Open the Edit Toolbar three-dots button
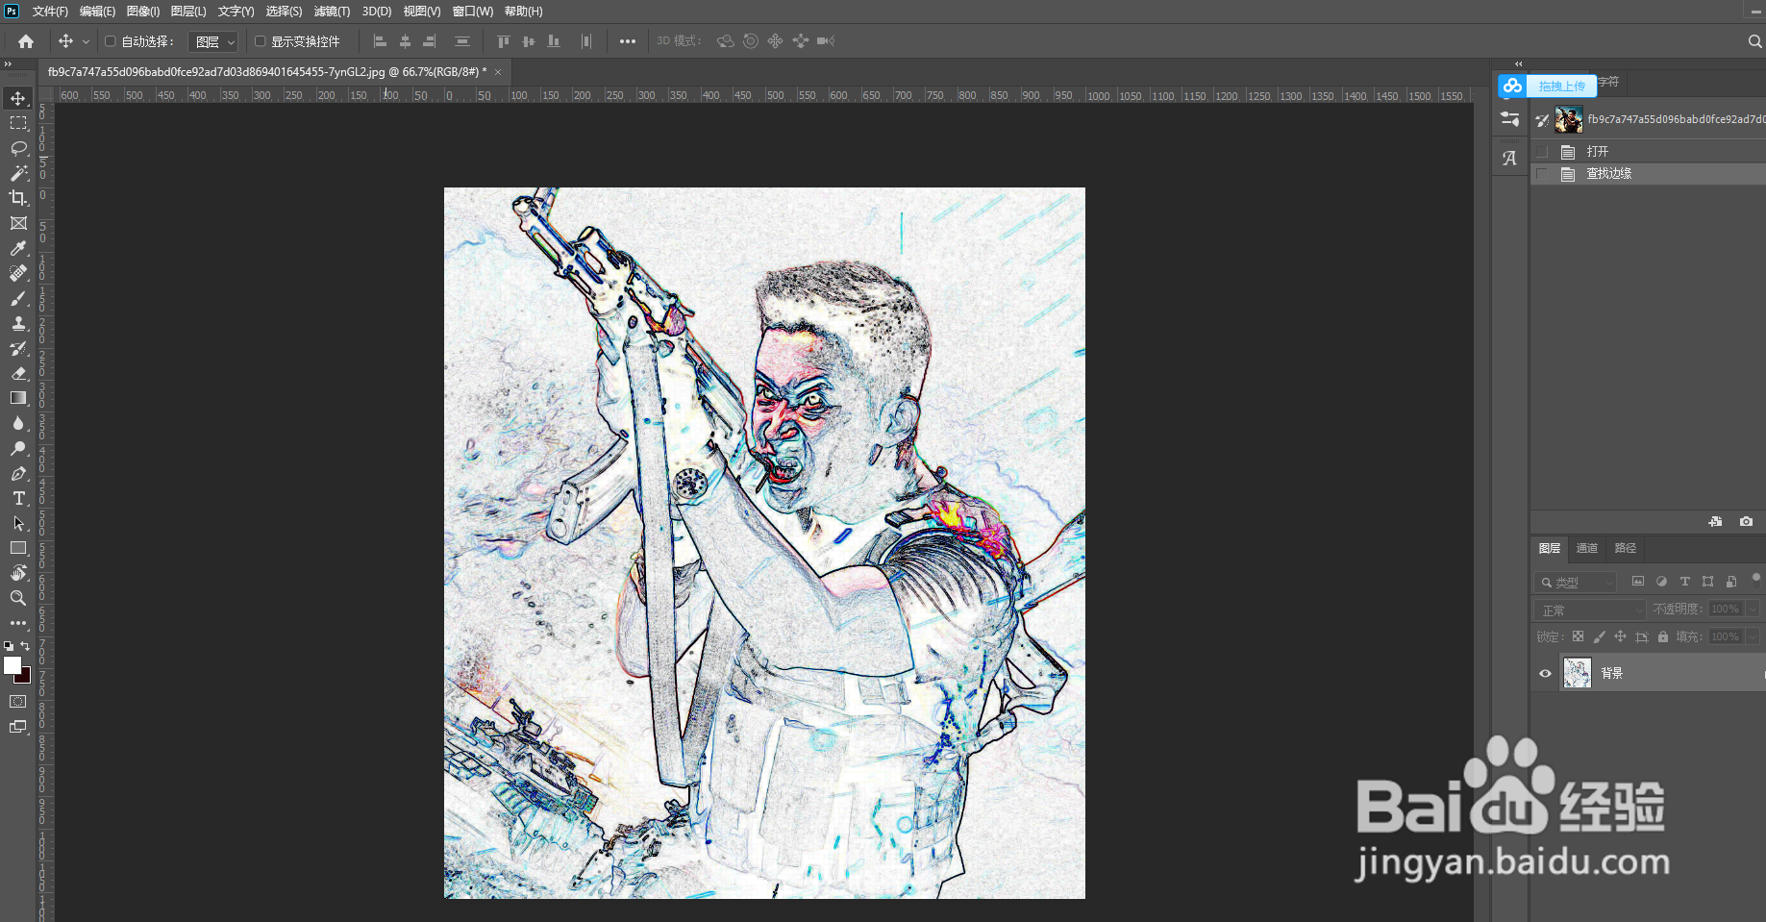This screenshot has height=922, width=1766. tap(18, 623)
